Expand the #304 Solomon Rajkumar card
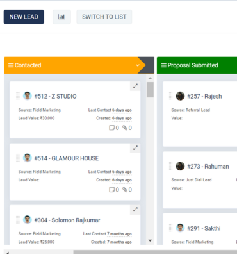Screen dimensions: 237x257 click(x=135, y=210)
